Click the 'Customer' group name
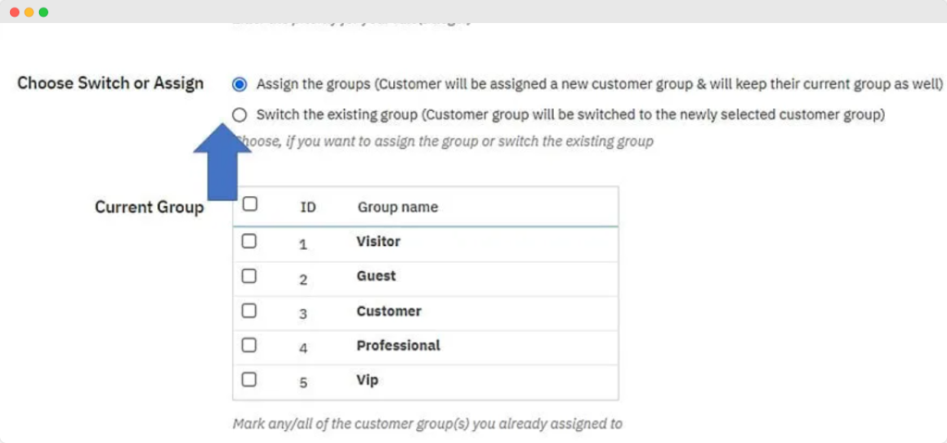Viewport: 947px width, 443px height. point(388,311)
